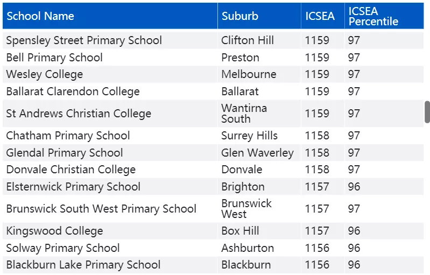Grab the vertical scrollbar thumb
430x275 pixels.
pos(427,112)
